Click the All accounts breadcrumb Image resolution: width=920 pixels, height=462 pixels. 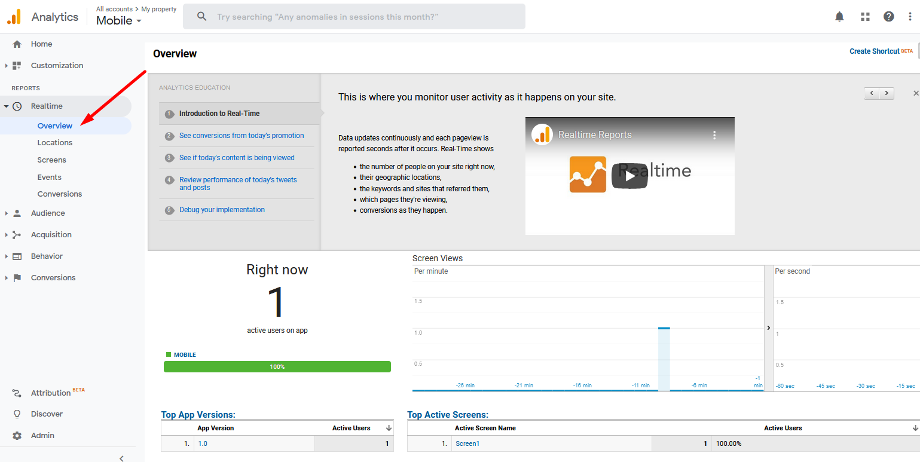[x=114, y=9]
